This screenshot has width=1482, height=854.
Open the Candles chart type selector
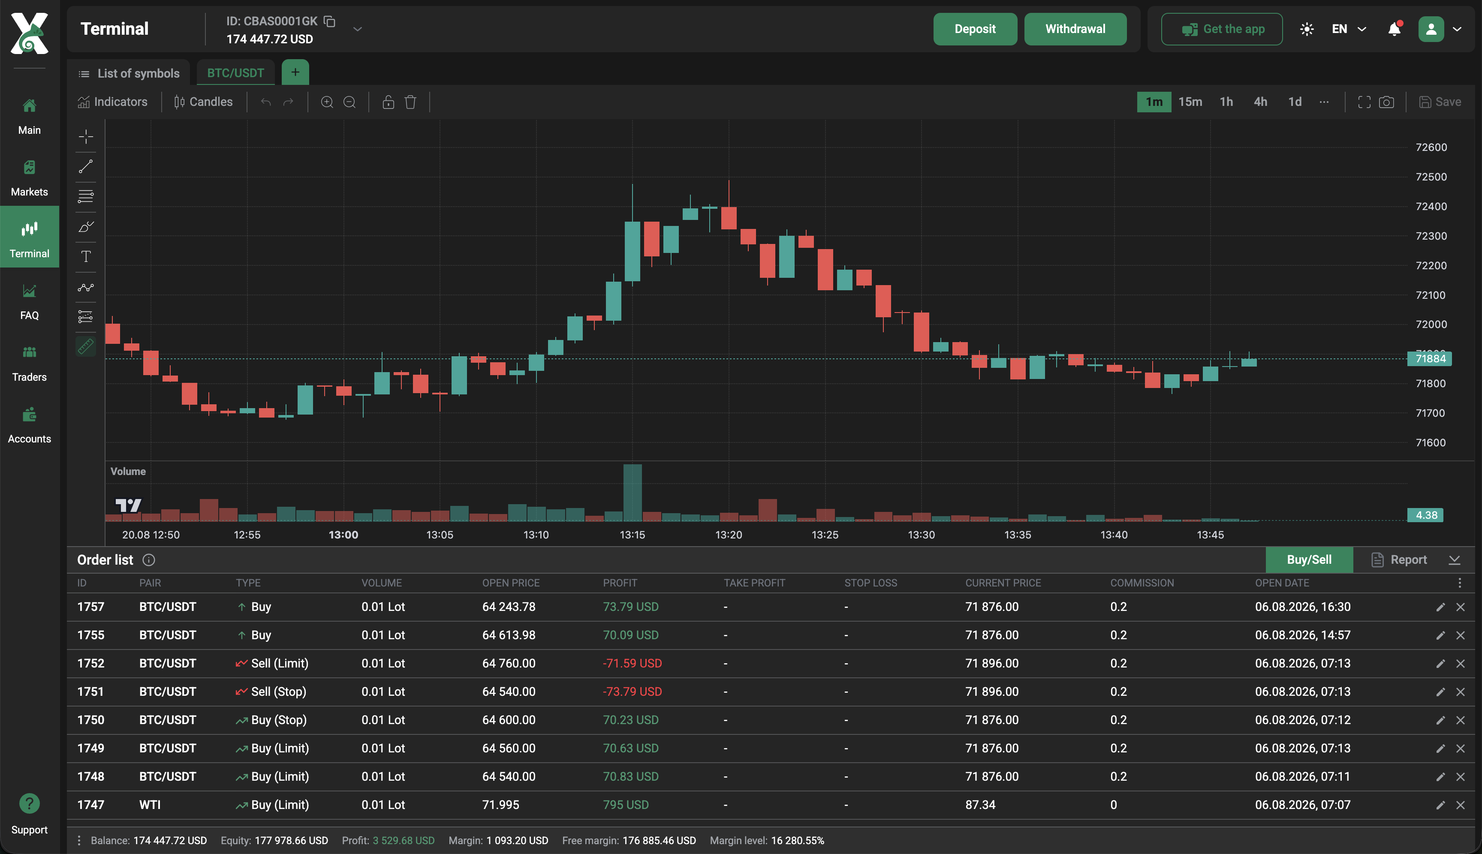click(x=203, y=102)
